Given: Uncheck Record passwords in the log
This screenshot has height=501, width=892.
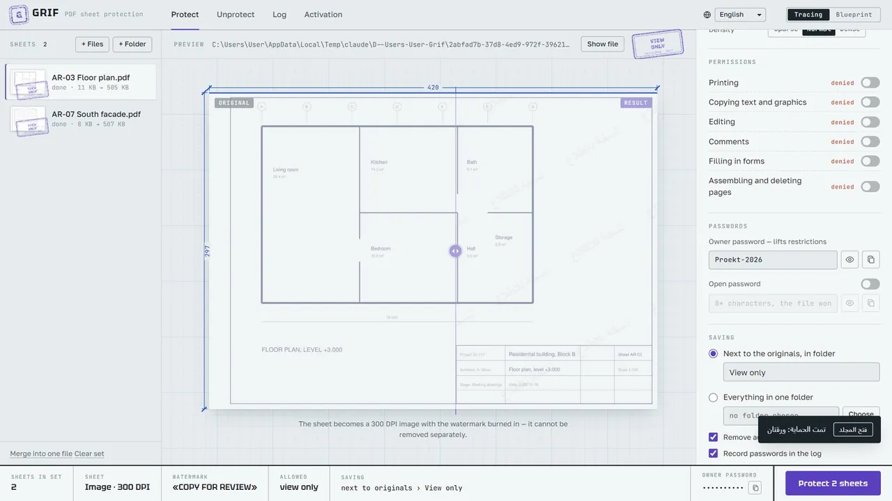Looking at the screenshot, I should point(713,453).
